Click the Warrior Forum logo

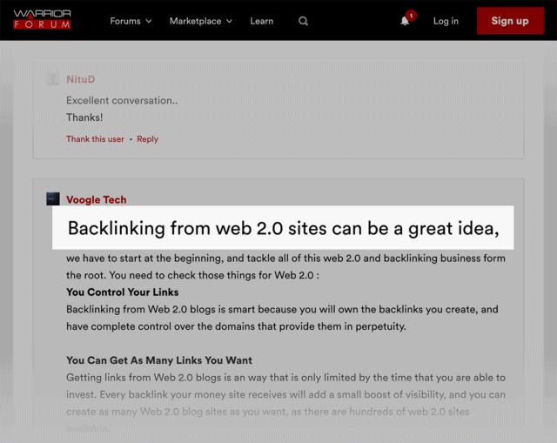point(42,20)
